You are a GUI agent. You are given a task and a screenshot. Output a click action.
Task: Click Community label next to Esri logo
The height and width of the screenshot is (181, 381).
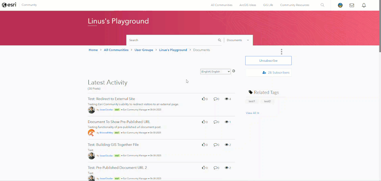[x=29, y=5]
